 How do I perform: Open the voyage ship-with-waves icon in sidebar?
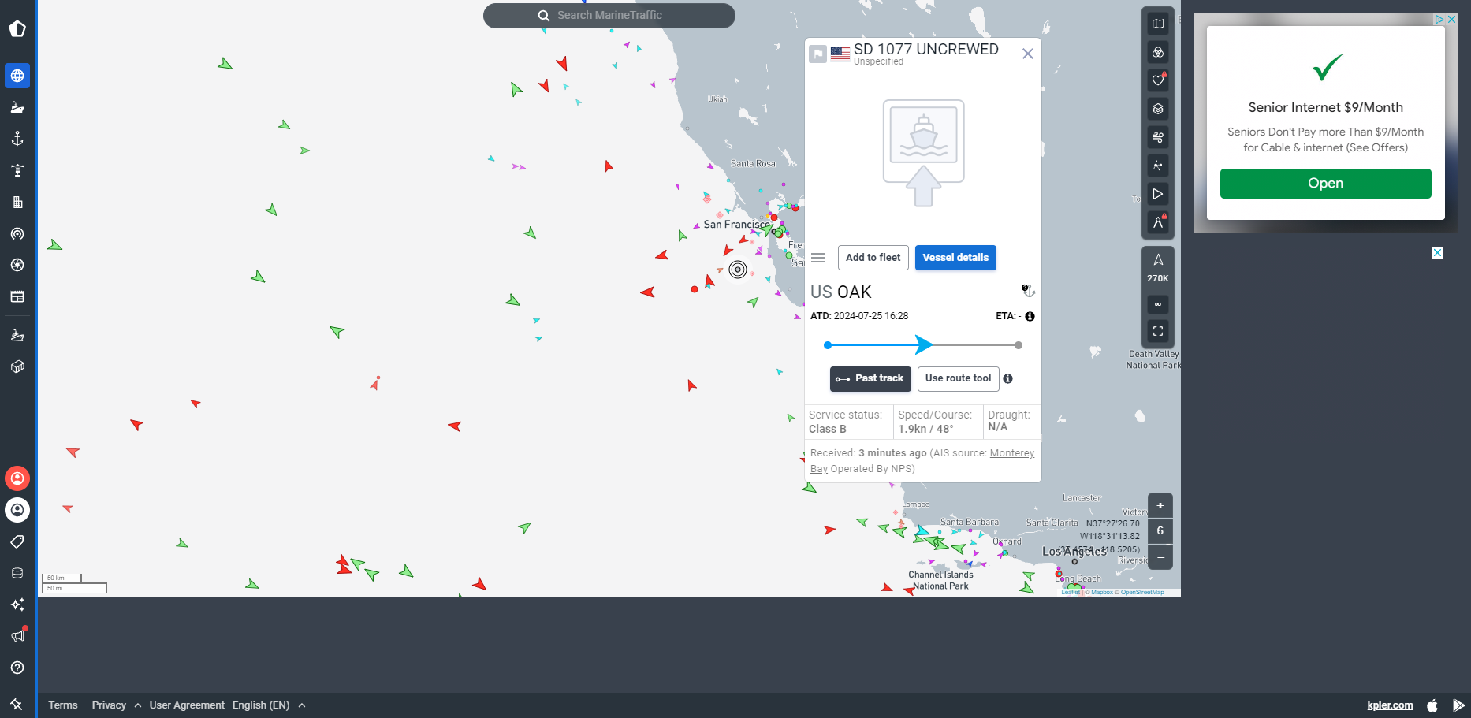tap(17, 336)
